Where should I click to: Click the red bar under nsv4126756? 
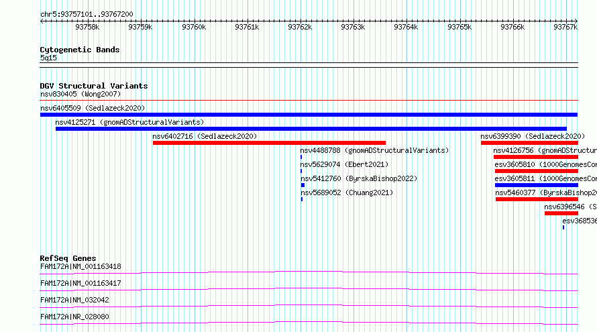point(536,157)
